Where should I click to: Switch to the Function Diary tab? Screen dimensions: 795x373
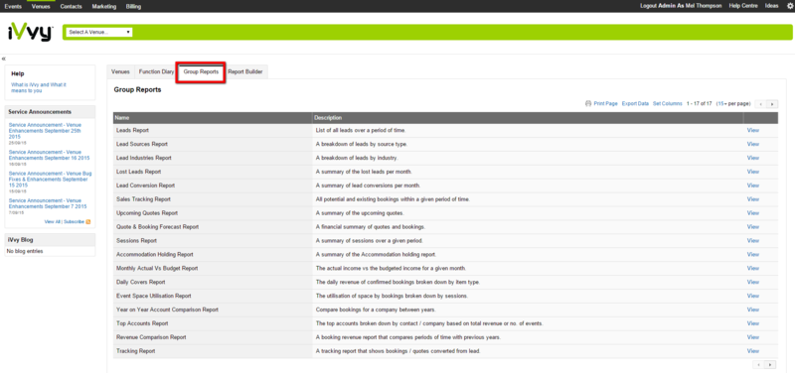[x=156, y=71]
